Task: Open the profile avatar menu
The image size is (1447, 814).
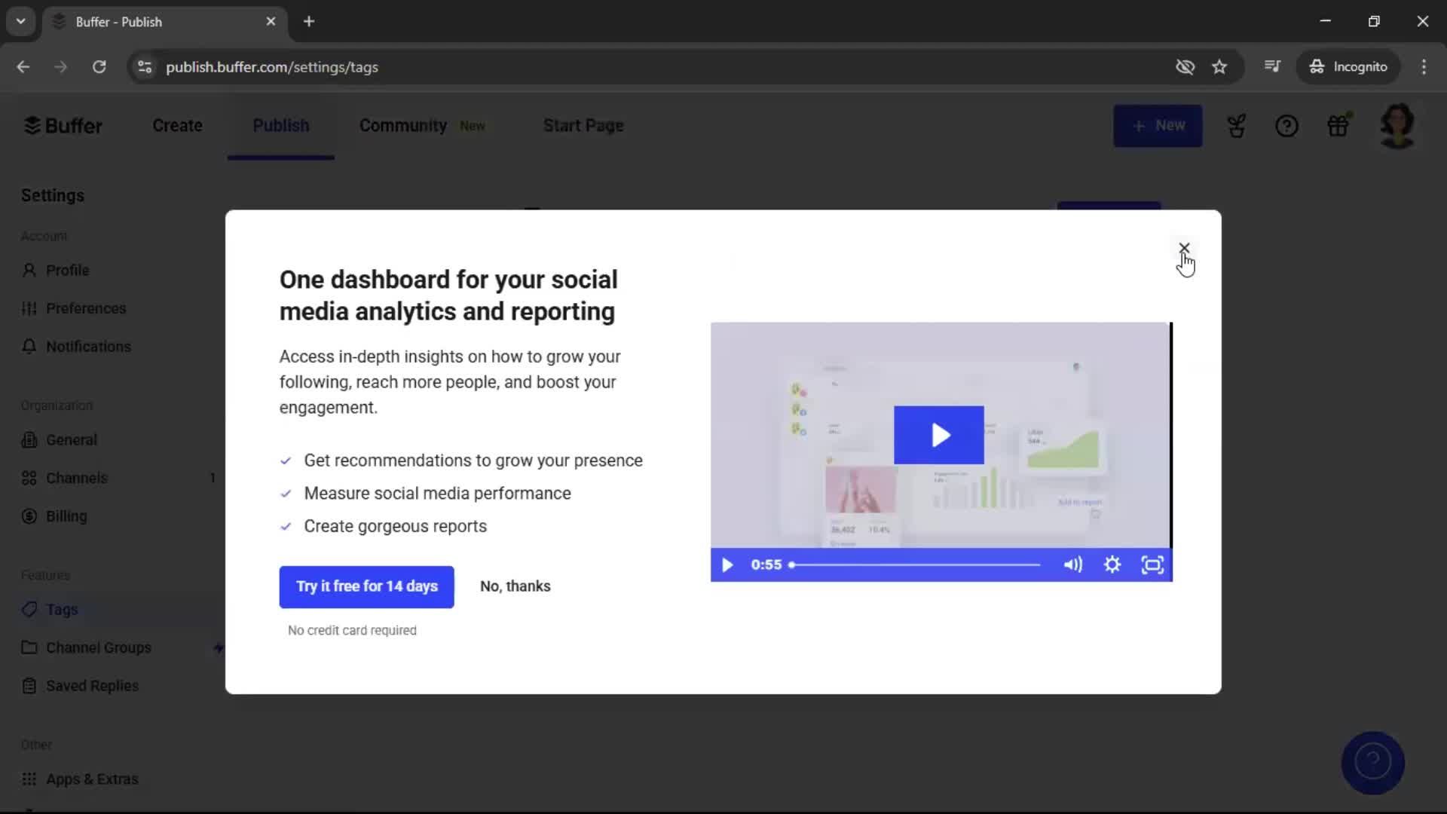Action: point(1398,126)
